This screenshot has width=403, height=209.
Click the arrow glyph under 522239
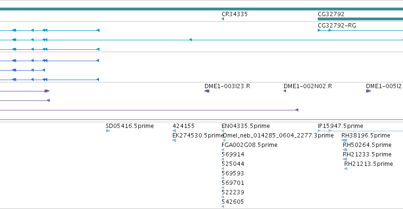tap(223, 198)
